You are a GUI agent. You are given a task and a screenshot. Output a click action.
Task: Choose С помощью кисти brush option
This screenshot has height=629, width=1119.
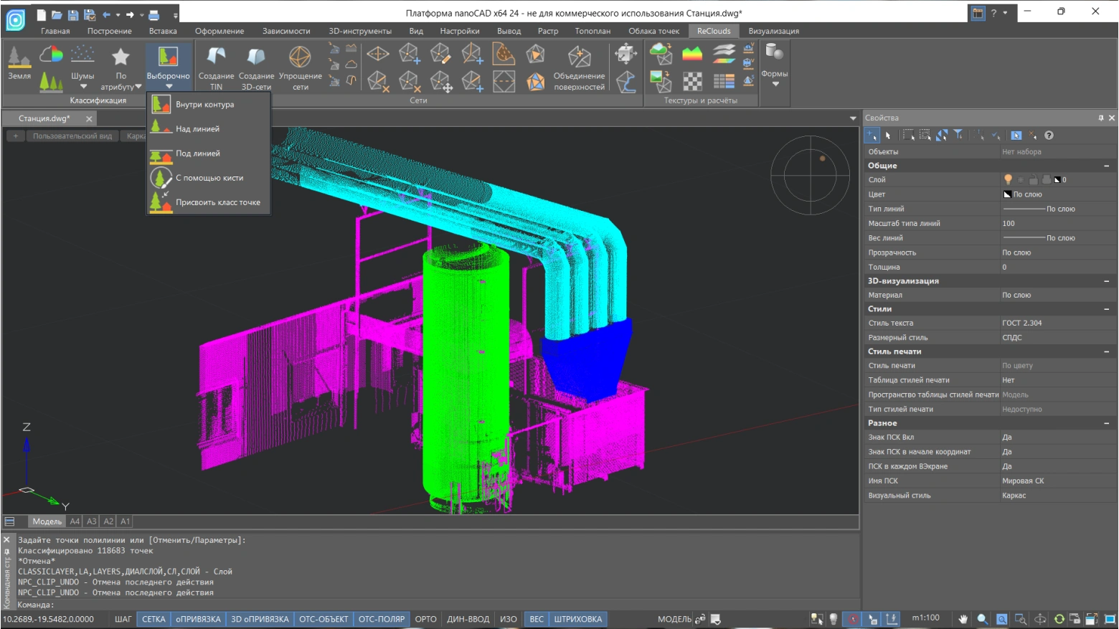(x=209, y=178)
